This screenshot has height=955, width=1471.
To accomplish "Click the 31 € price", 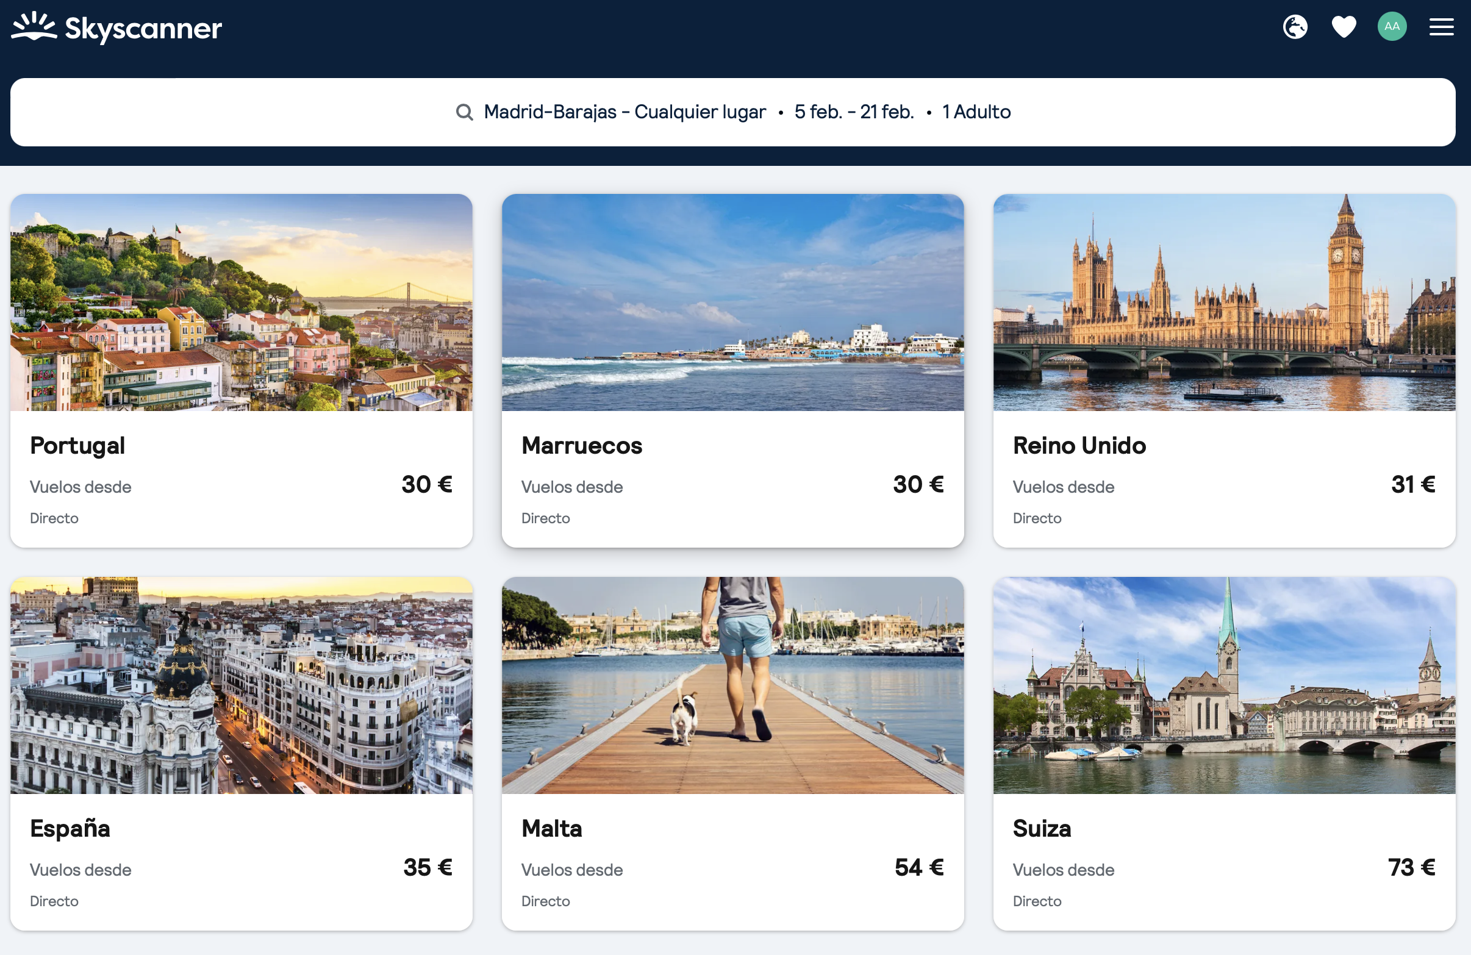I will (1413, 484).
